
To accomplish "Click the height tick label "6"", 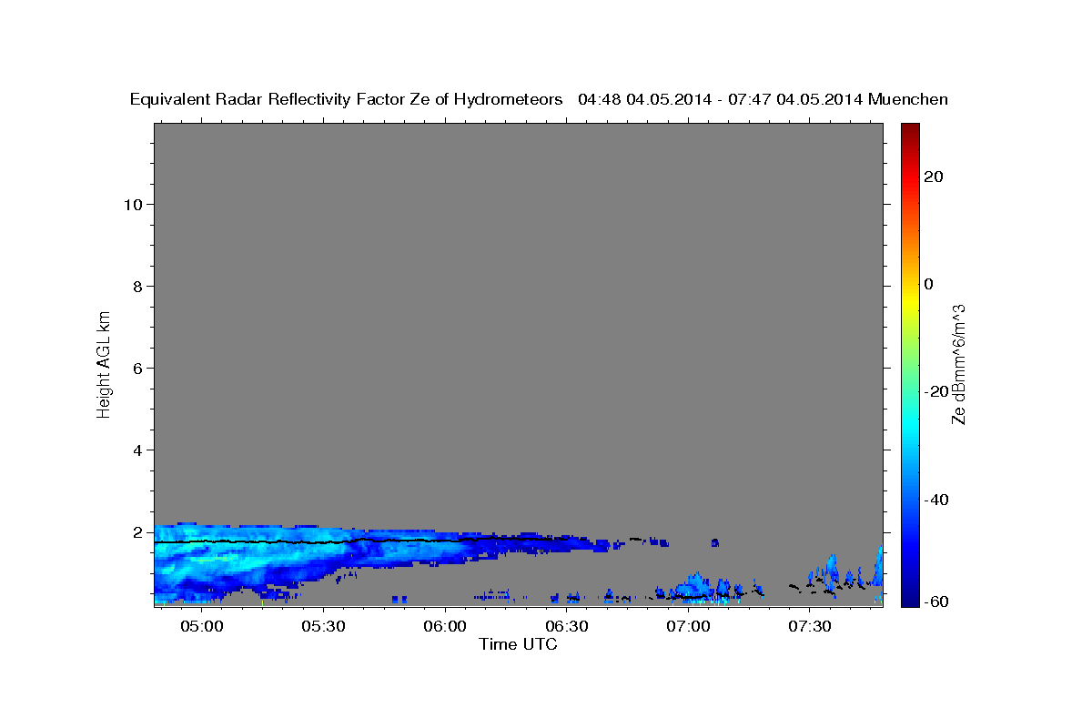I will pos(138,368).
